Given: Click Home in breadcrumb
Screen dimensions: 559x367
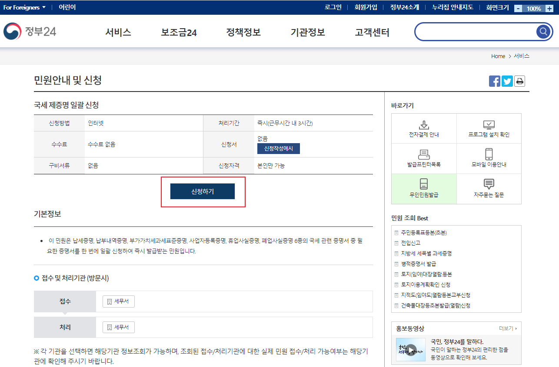Looking at the screenshot, I should (498, 56).
